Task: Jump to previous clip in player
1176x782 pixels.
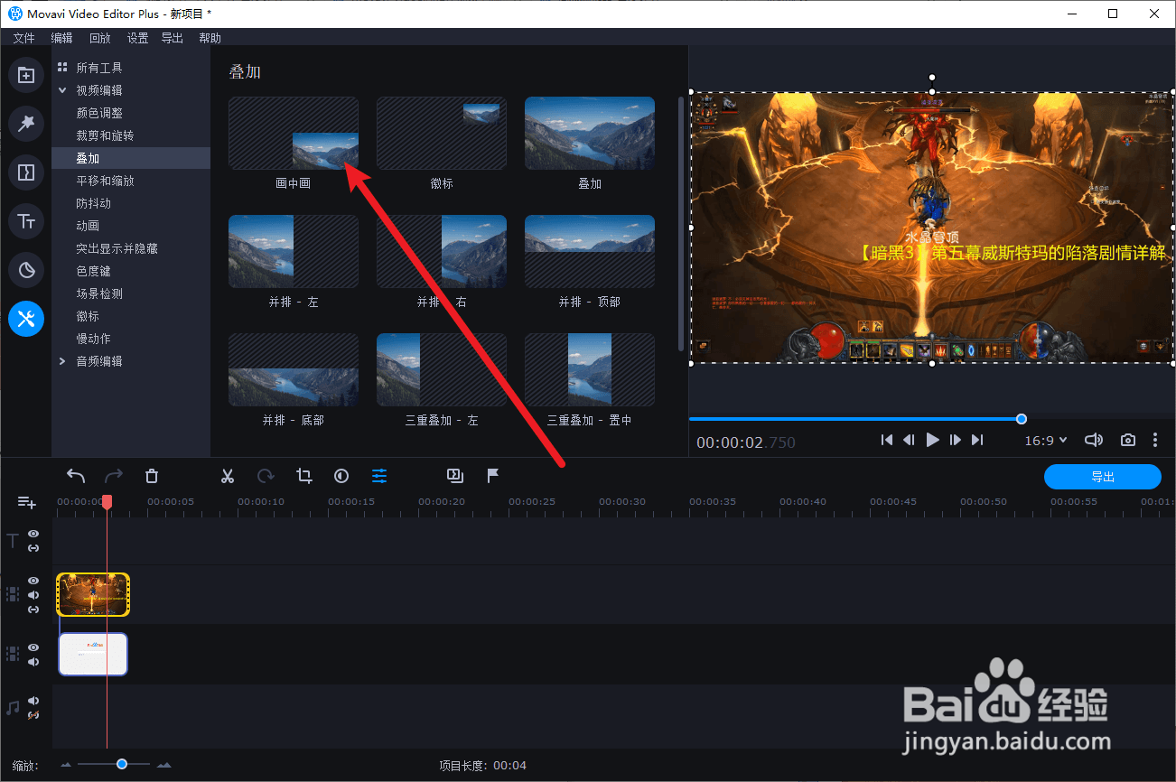Action: point(887,440)
